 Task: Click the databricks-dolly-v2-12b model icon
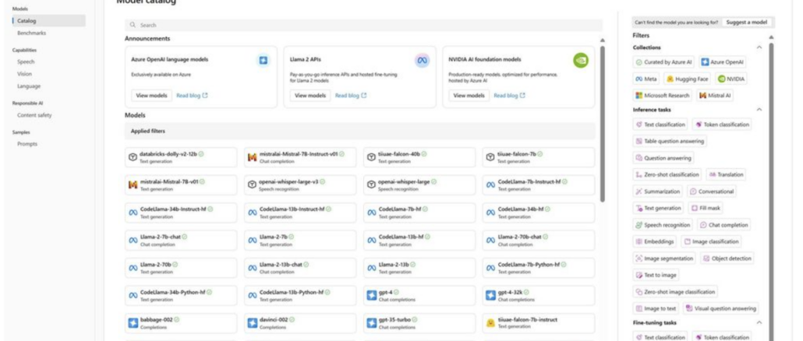133,157
